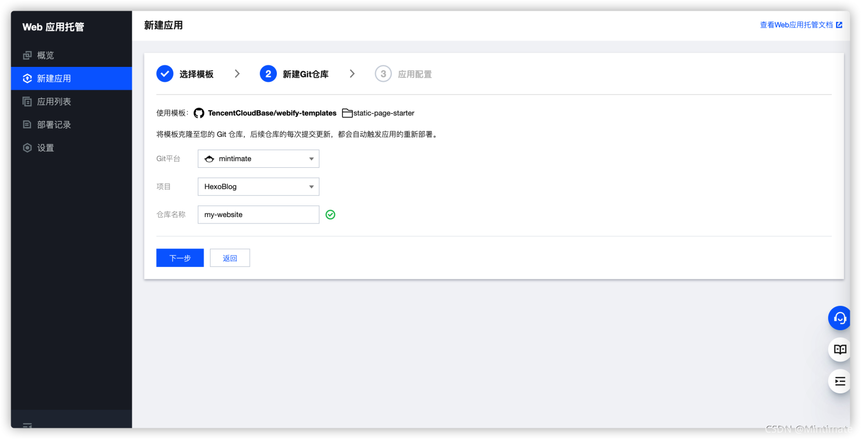Click the static-page-starter folder label
Screen dimensions: 861x439
pos(384,113)
